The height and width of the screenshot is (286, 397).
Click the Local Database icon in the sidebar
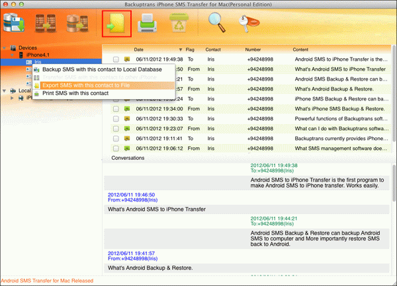tap(13, 90)
